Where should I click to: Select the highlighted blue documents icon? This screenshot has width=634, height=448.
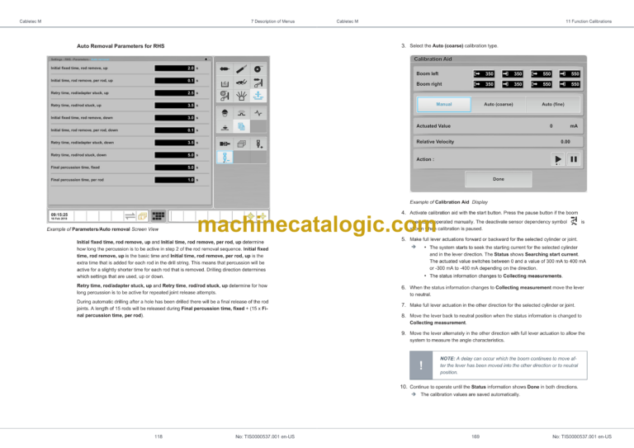241,126
